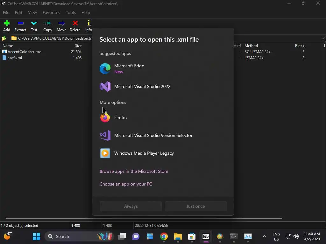Launch the chat app on taskbar

[136, 236]
